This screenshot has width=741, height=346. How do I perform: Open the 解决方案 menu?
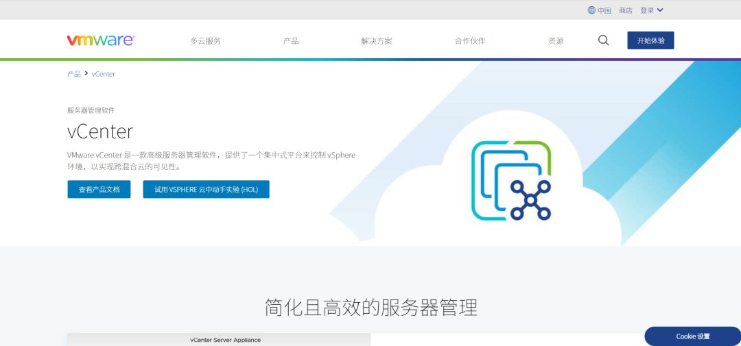(x=377, y=41)
